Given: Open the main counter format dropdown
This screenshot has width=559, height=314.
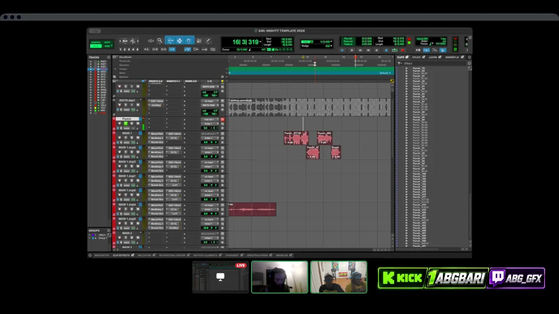Looking at the screenshot, I should pos(261,42).
